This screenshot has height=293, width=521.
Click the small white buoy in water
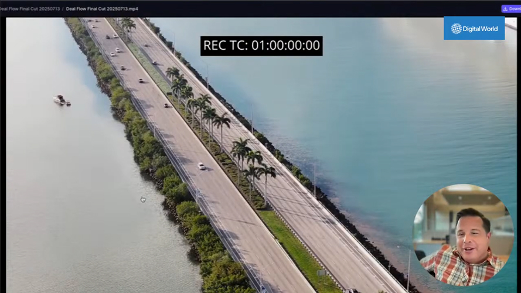coord(143,199)
